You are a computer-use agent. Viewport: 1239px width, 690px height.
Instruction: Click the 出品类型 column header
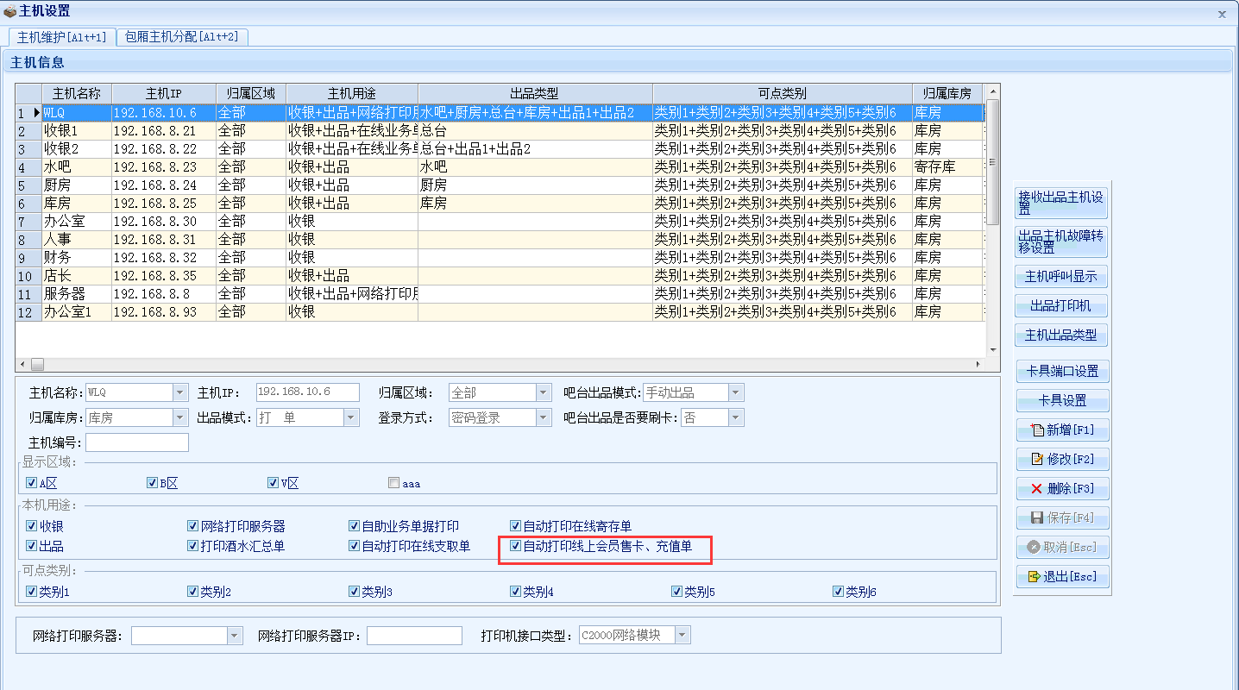[535, 93]
